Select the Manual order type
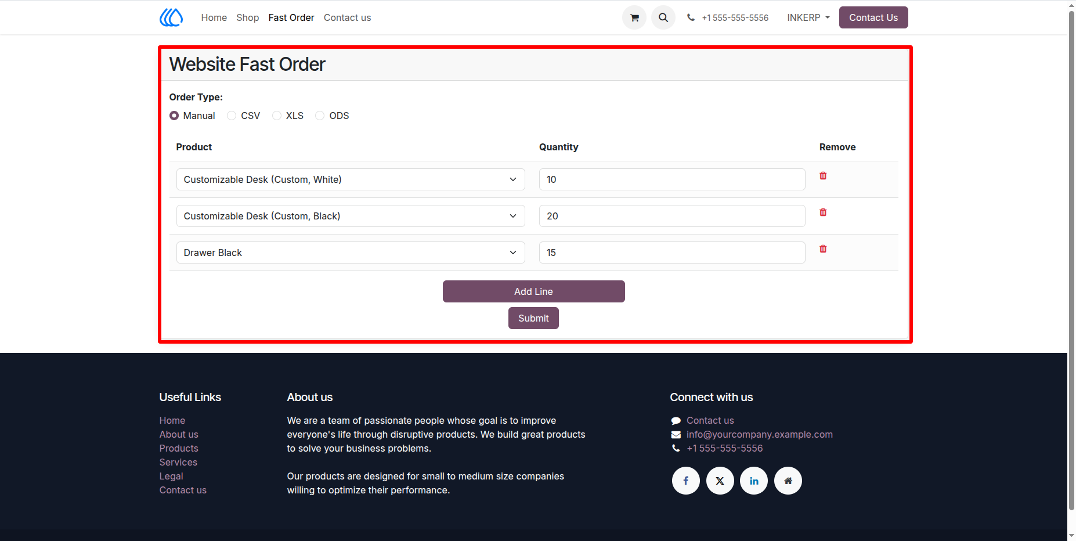1076x541 pixels. [174, 116]
